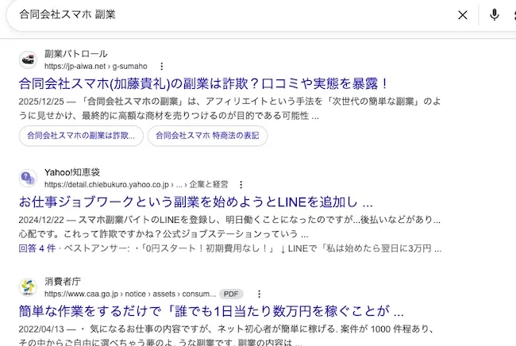Click the jp-aiwa.net › g-sumaho URL
Screen dimensions: 516x346
(x=96, y=67)
